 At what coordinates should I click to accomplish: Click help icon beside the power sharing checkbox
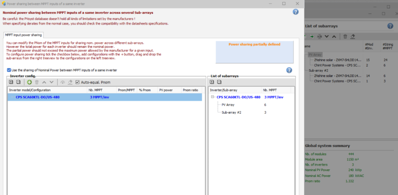(x=289, y=70)
